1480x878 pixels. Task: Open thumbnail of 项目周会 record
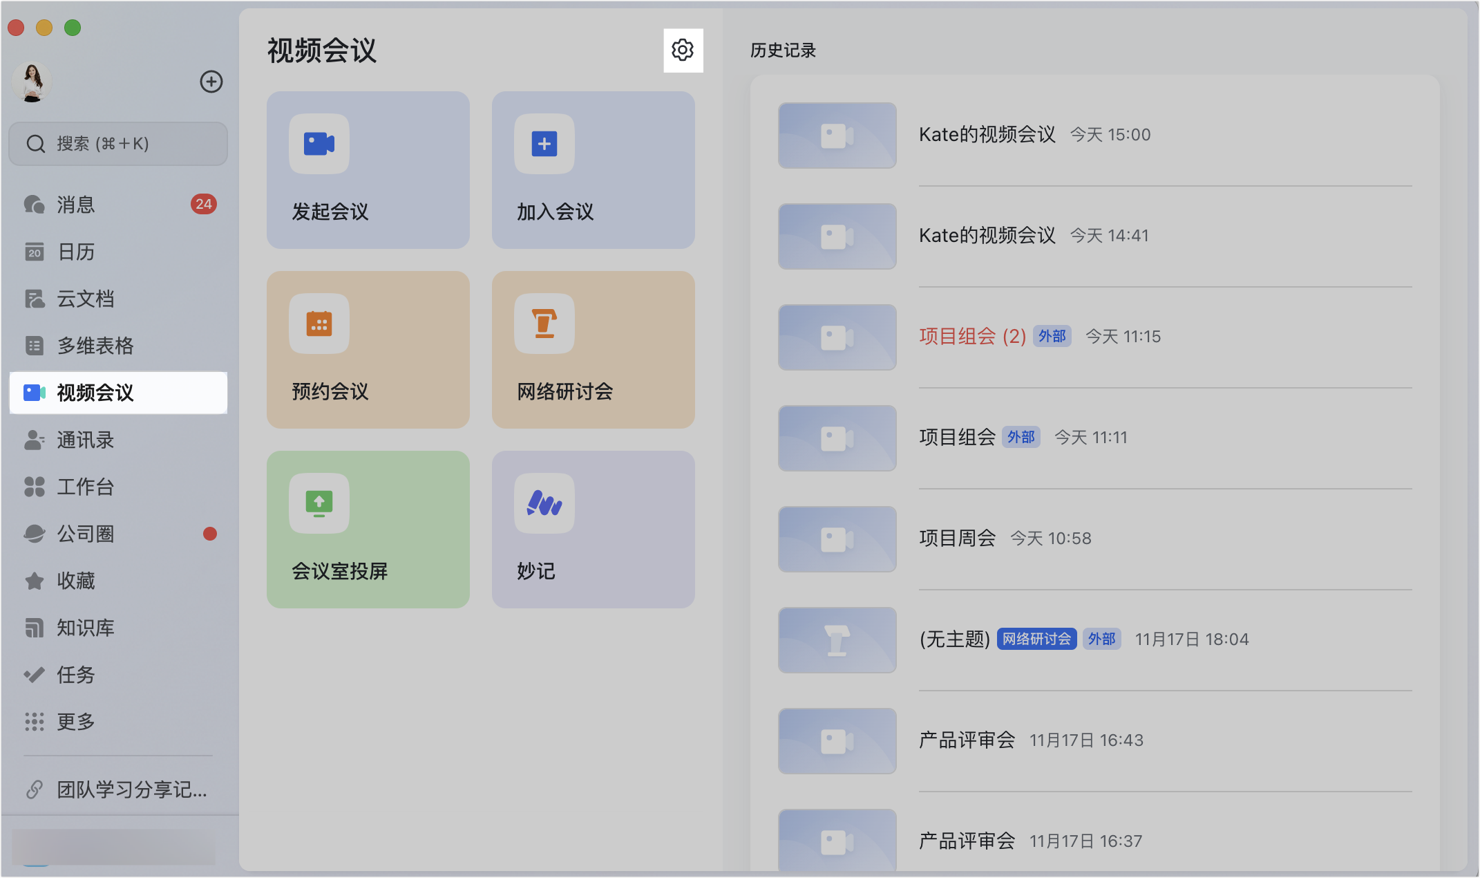837,539
